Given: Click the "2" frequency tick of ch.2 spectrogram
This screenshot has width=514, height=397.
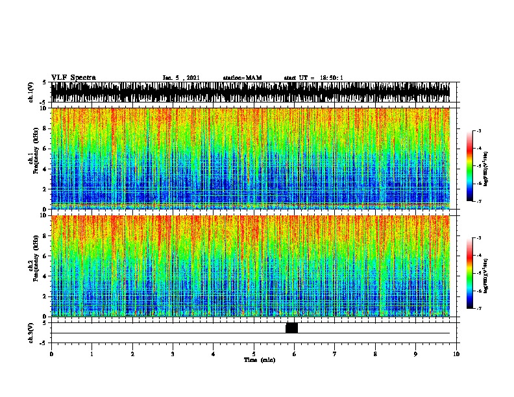Looking at the screenshot, I should [x=45, y=296].
